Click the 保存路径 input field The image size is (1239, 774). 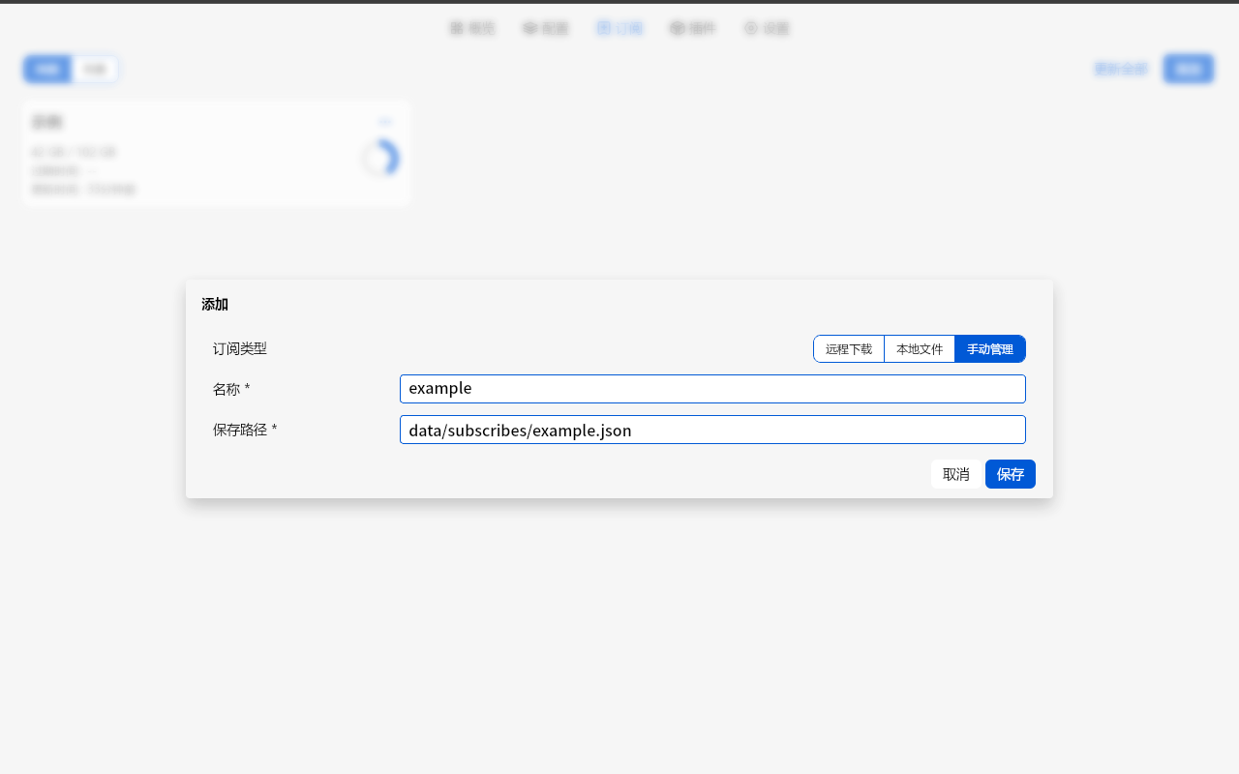click(x=712, y=430)
